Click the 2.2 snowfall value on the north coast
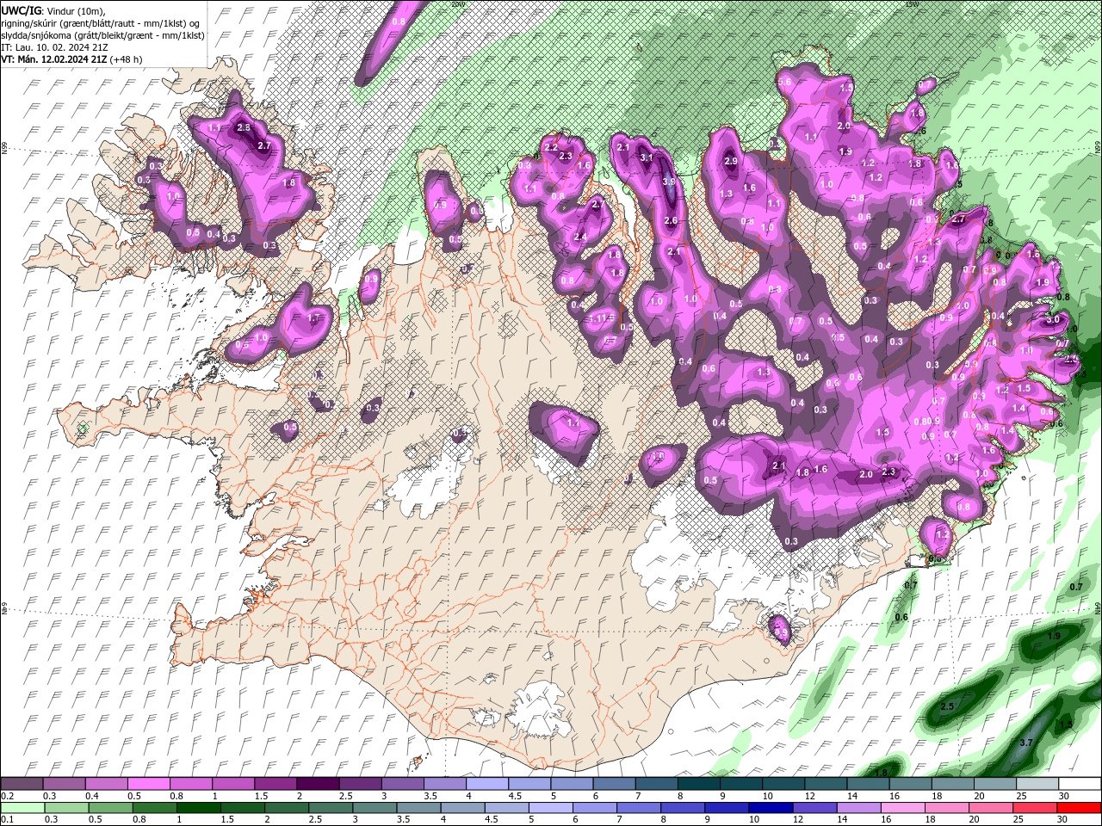 (x=551, y=148)
